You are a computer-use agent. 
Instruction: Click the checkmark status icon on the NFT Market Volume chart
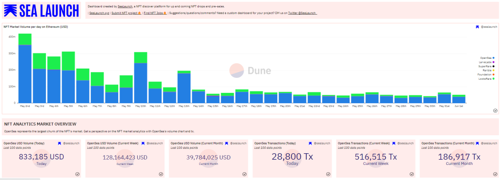pos(495,110)
